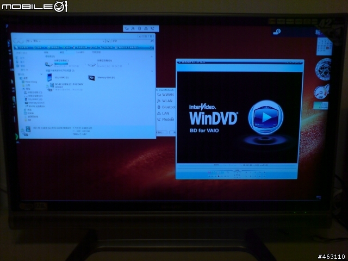Focus the Explorer search box
The image size is (348, 261).
(133, 41)
